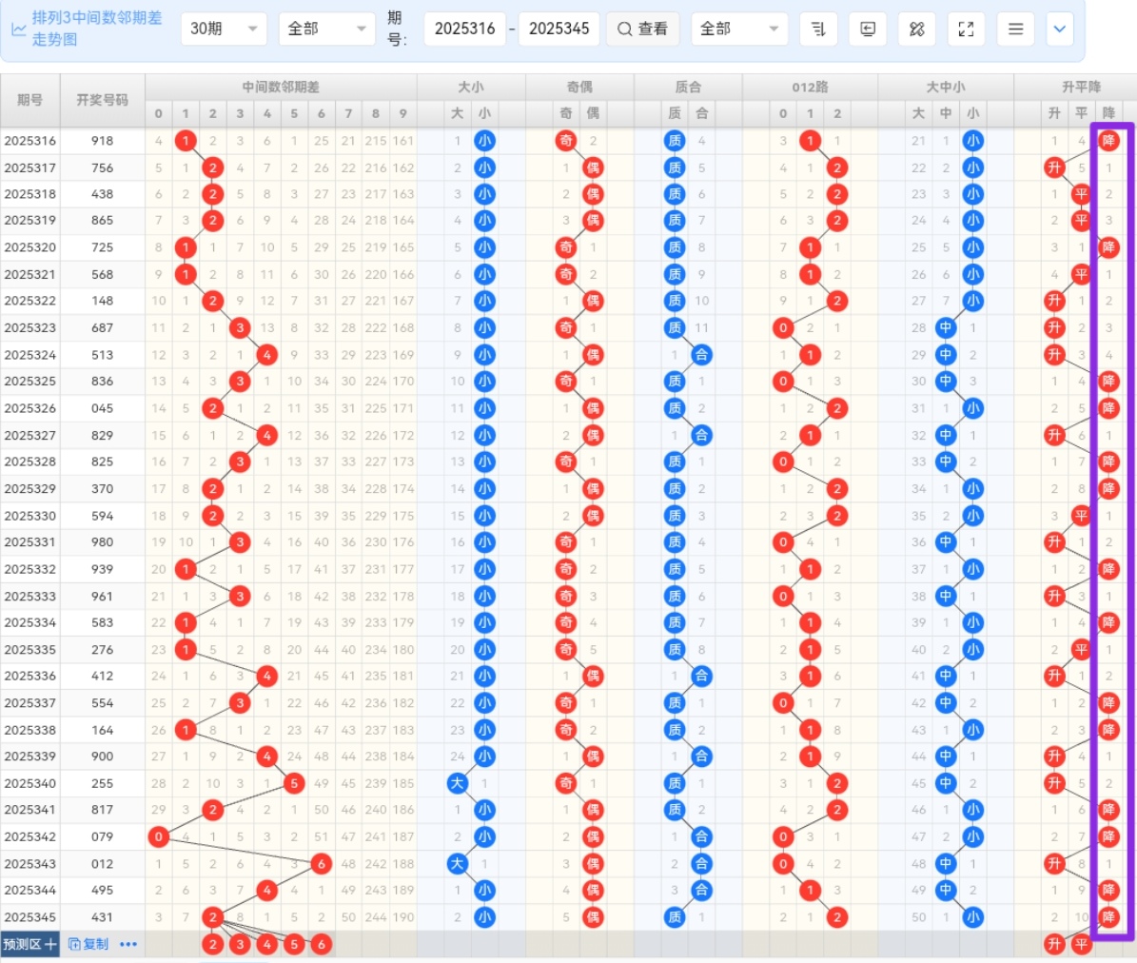Expand the blue chevron-down toolbar button
Viewport: 1137px width, 963px height.
(1059, 29)
